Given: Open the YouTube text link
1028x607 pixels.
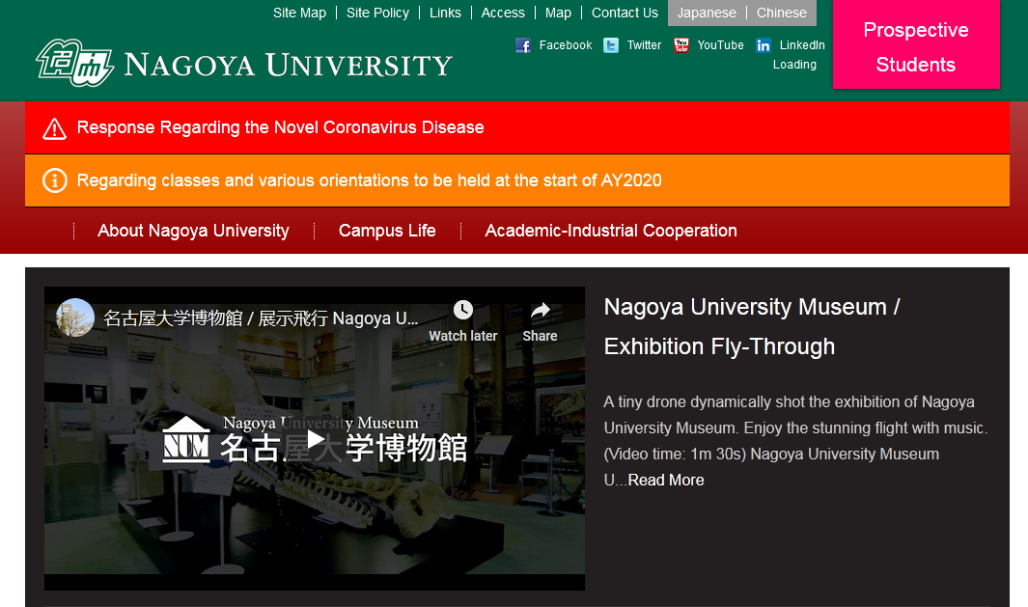Looking at the screenshot, I should (x=720, y=45).
